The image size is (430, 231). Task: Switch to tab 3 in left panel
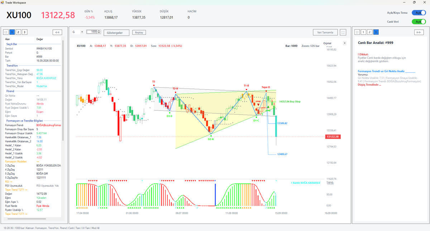click(x=24, y=32)
